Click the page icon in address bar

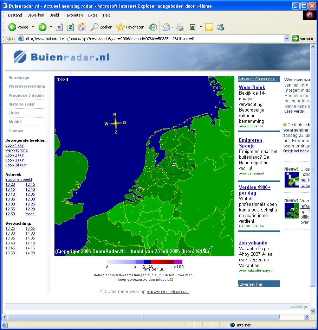pos(20,38)
